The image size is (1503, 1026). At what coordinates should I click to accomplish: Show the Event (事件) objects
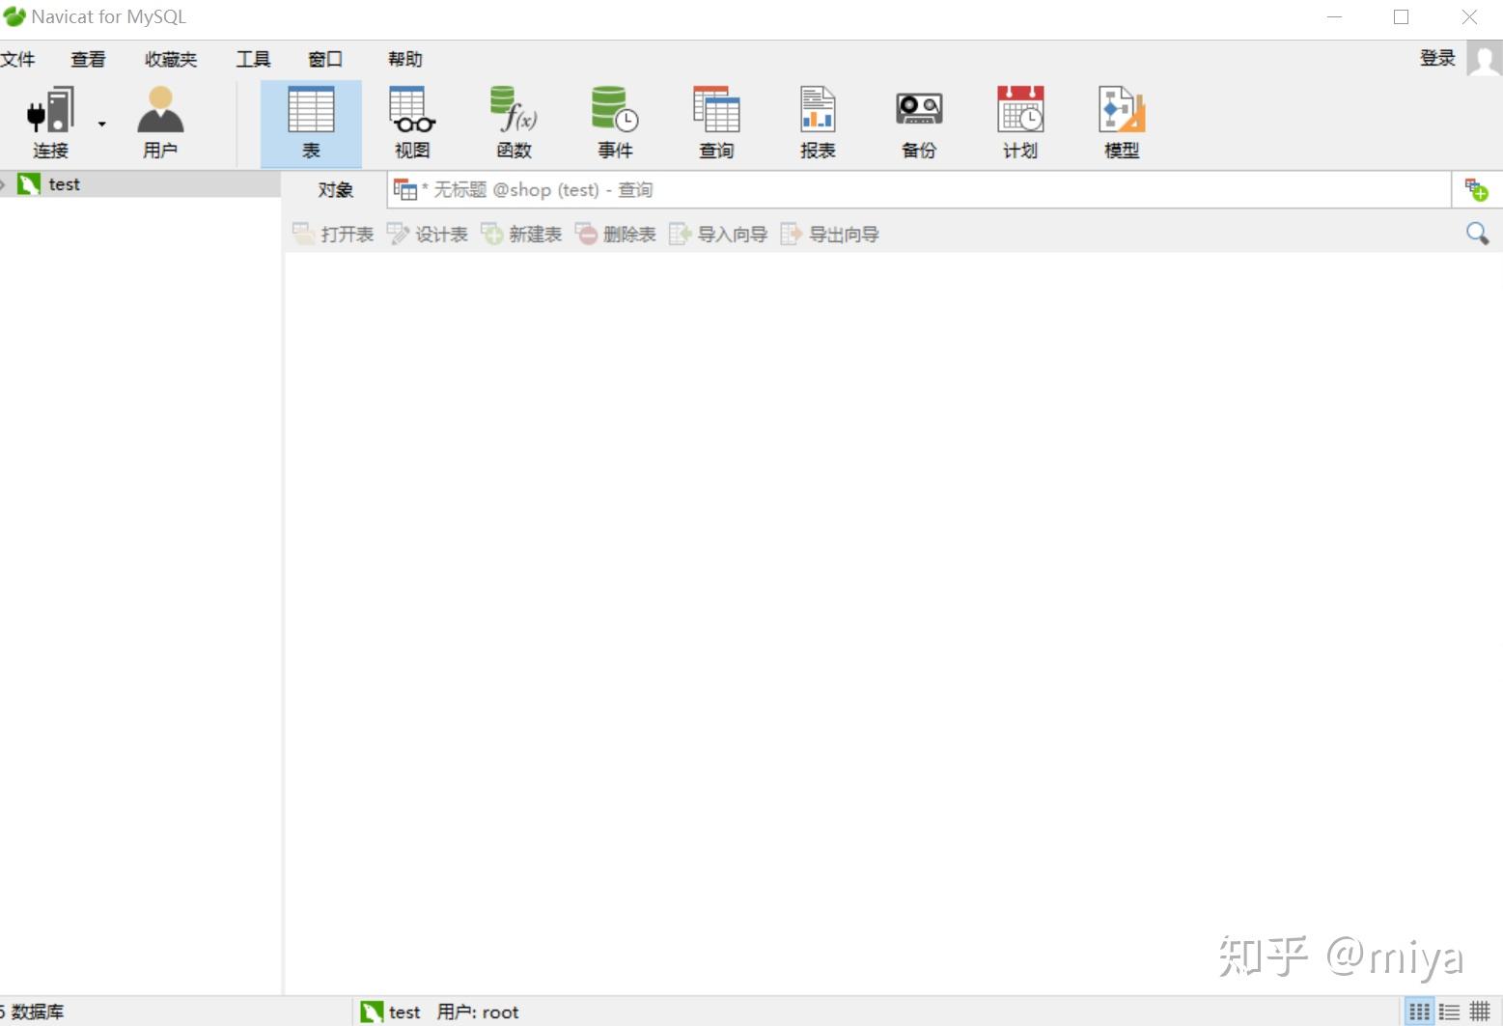pos(615,123)
